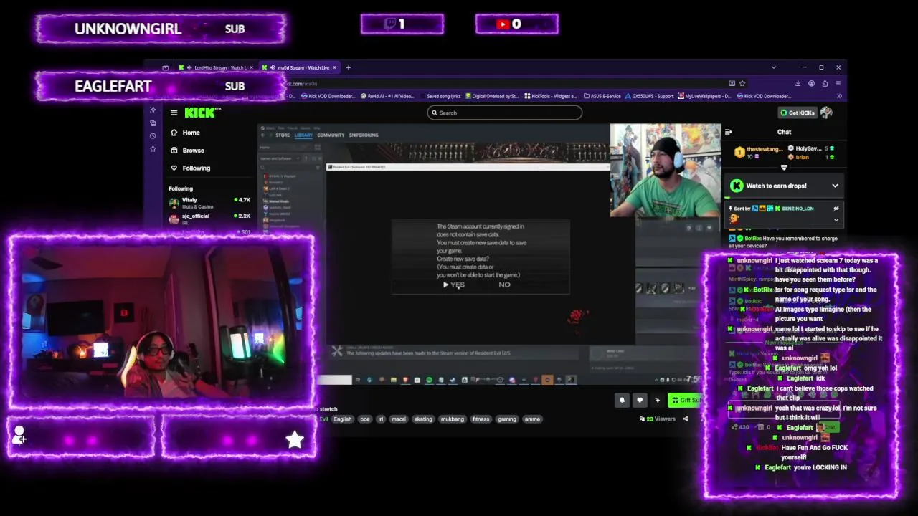Viewport: 918px width, 516px height.
Task: Open the COMMUNITY tab in Steam
Action: [x=331, y=135]
